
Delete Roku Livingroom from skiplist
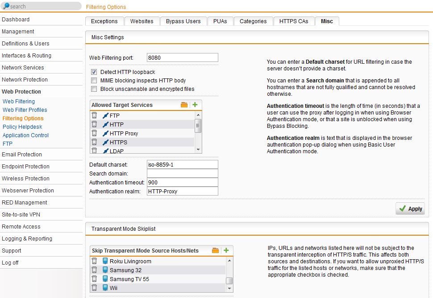click(95, 261)
